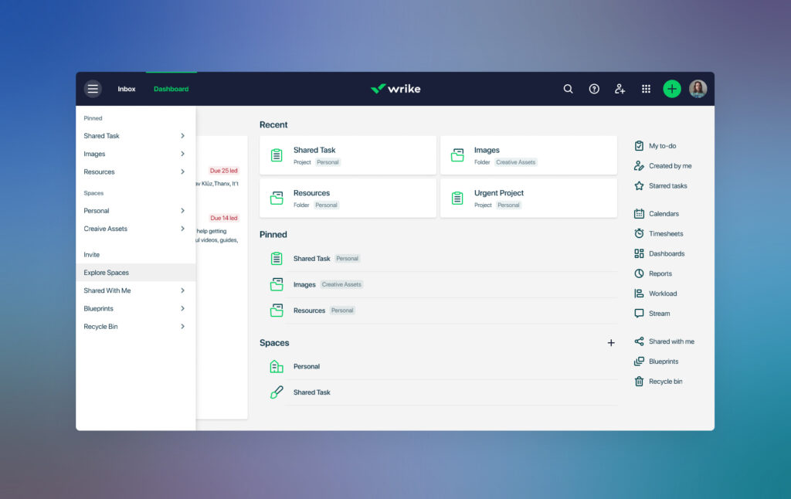Click the Starred tasks star icon
The width and height of the screenshot is (791, 499).
tap(639, 185)
